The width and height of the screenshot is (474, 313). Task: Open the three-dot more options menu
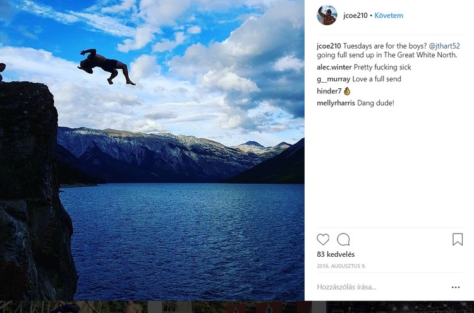coord(456,287)
